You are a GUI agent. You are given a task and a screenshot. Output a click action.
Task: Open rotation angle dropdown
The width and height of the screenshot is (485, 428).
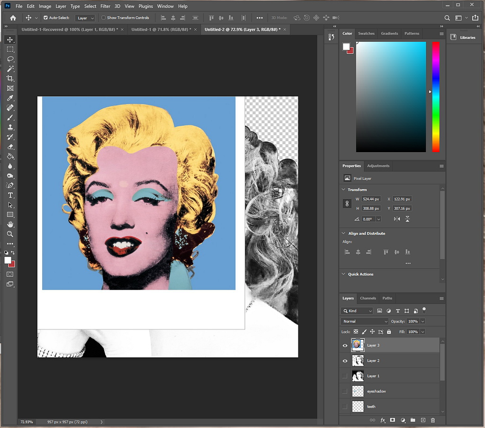378,219
